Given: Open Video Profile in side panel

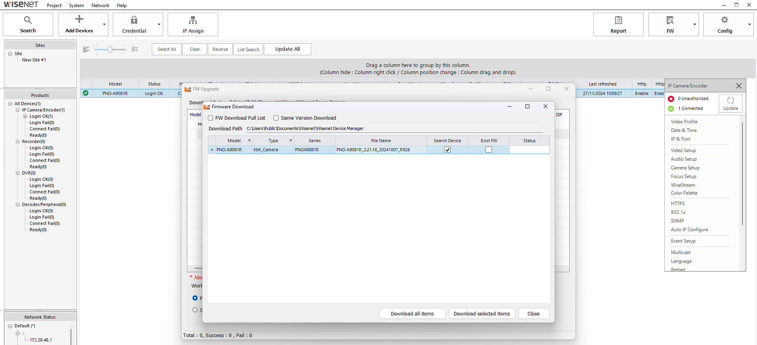Looking at the screenshot, I should click(684, 122).
